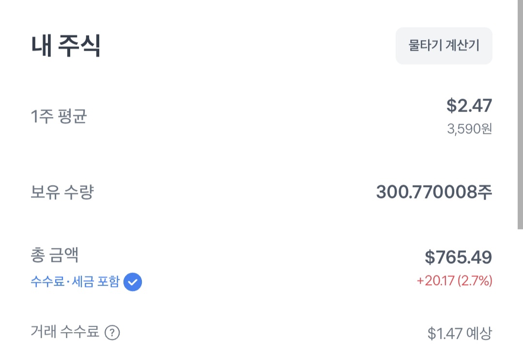Tap the 내 주식 section heading
This screenshot has width=523, height=349.
pyautogui.click(x=66, y=46)
